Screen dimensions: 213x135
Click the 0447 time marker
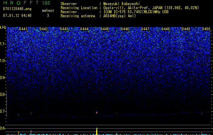point(145,29)
